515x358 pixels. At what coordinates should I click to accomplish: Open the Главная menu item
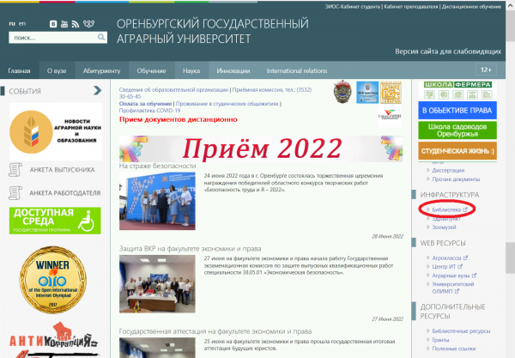(x=20, y=70)
